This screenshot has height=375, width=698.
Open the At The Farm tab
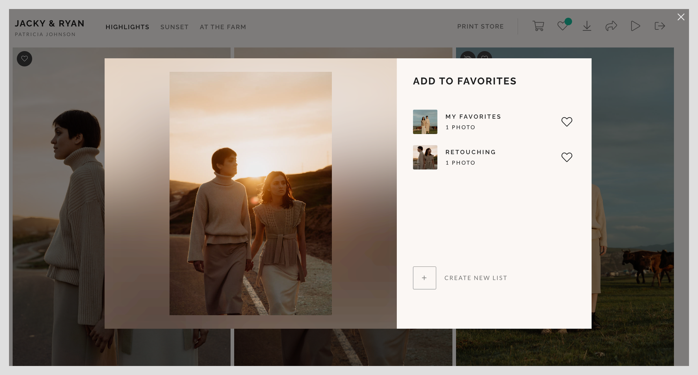tap(223, 27)
